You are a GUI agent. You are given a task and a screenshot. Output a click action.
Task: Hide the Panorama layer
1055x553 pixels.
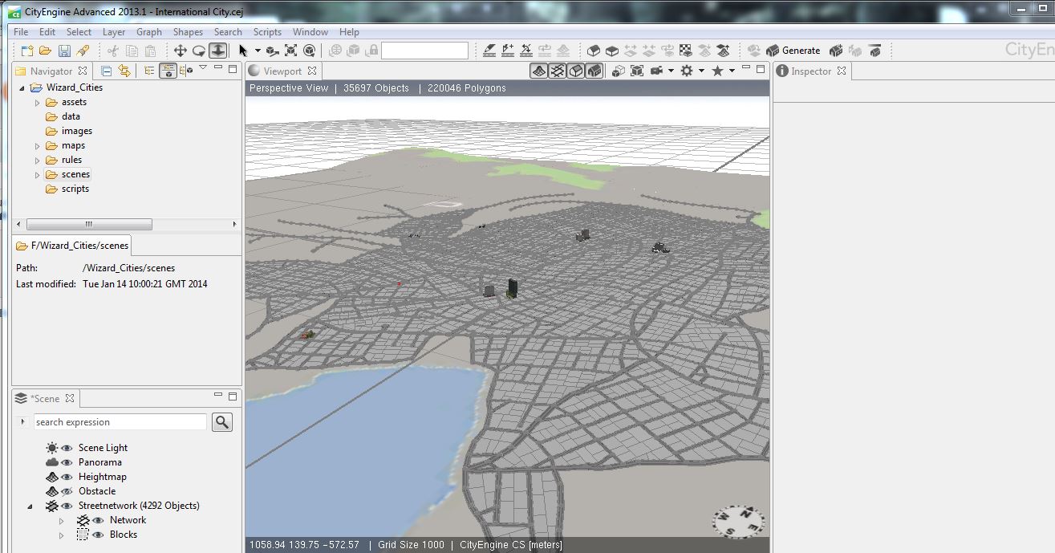67,462
